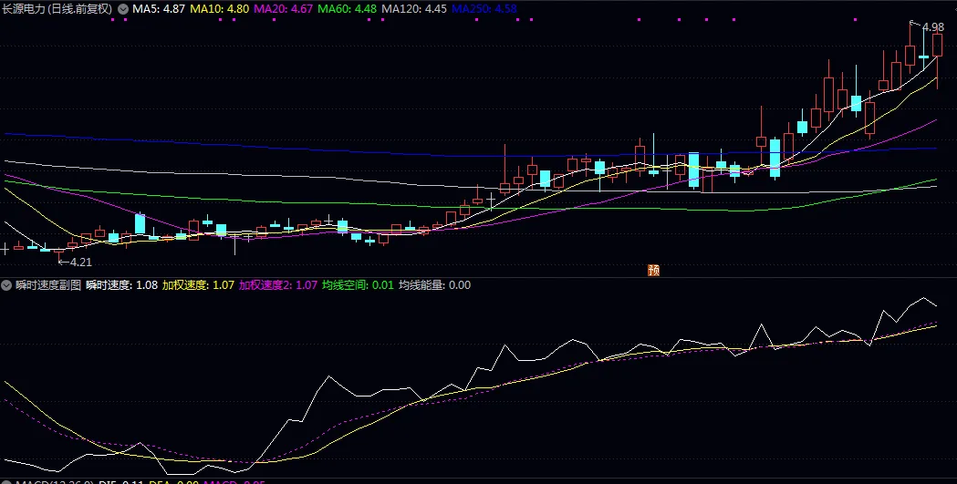
Task: Click the 4.21 lowest price annotation
Action: pos(80,263)
